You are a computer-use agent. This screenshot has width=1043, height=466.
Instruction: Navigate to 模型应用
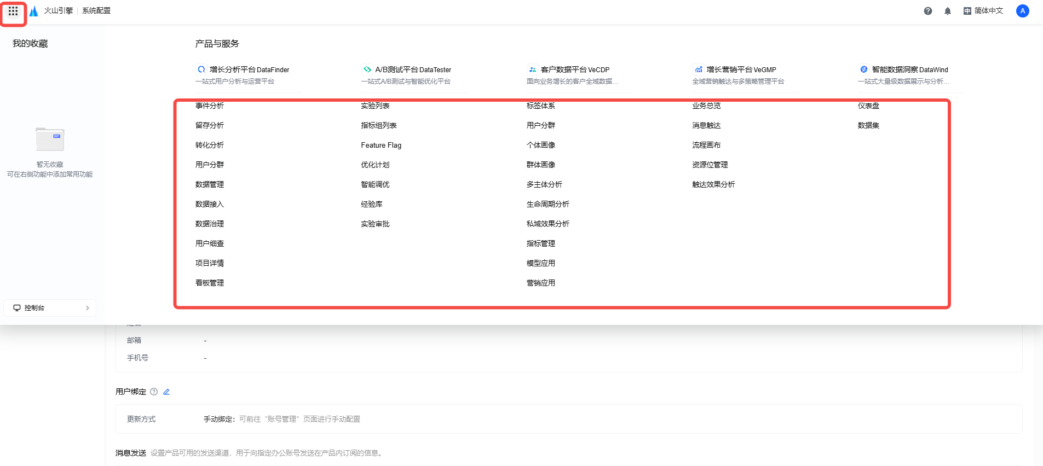click(541, 263)
